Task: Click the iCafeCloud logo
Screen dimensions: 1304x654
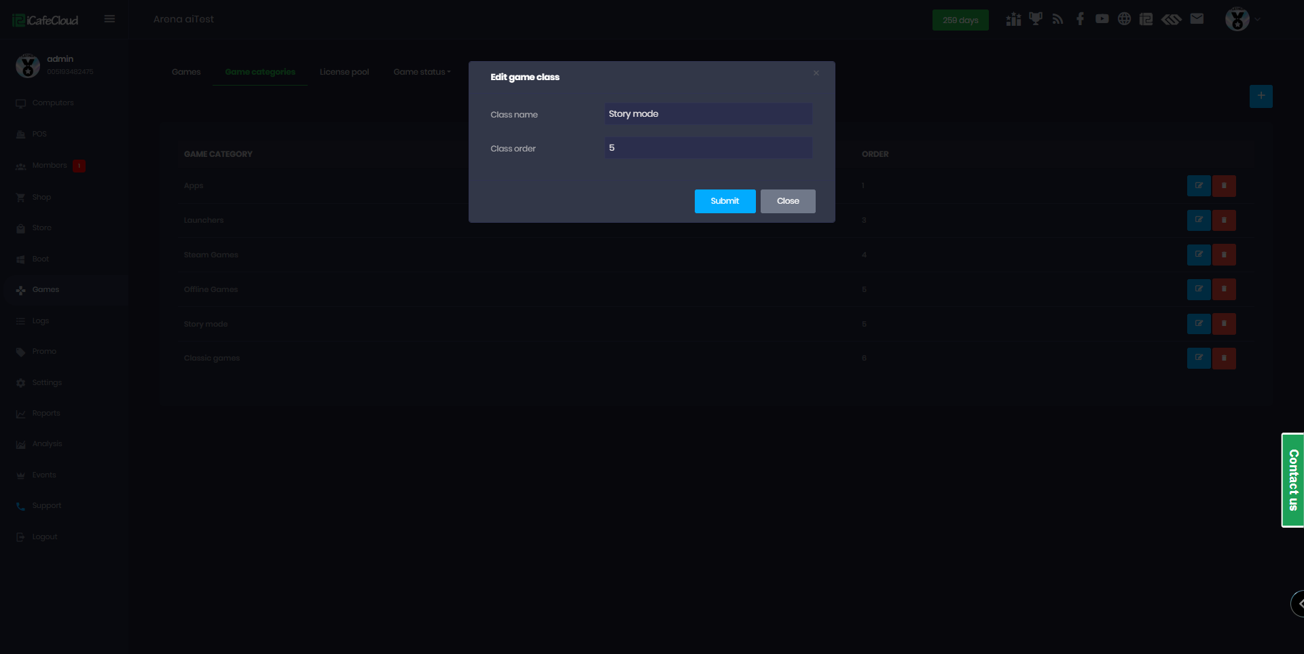Action: click(46, 20)
